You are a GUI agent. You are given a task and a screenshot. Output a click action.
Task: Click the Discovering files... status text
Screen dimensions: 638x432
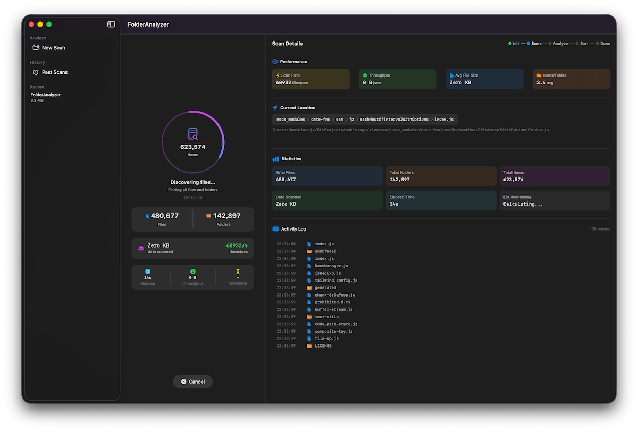193,182
